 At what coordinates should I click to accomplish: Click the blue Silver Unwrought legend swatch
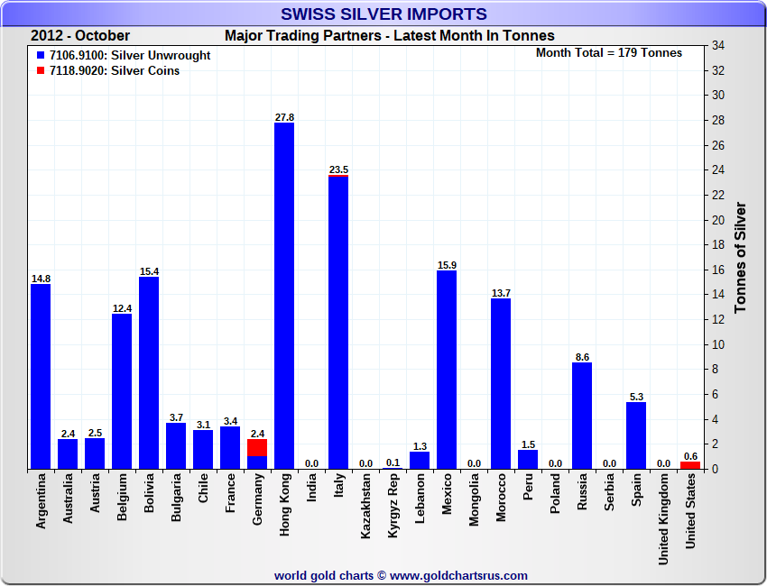click(x=42, y=56)
